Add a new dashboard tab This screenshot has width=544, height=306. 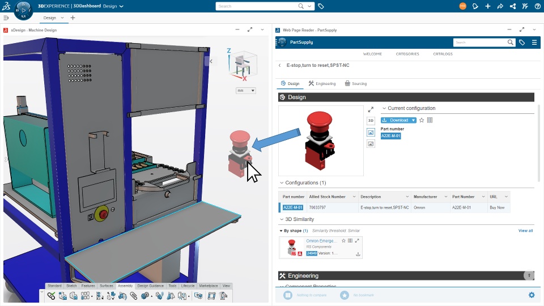[73, 18]
